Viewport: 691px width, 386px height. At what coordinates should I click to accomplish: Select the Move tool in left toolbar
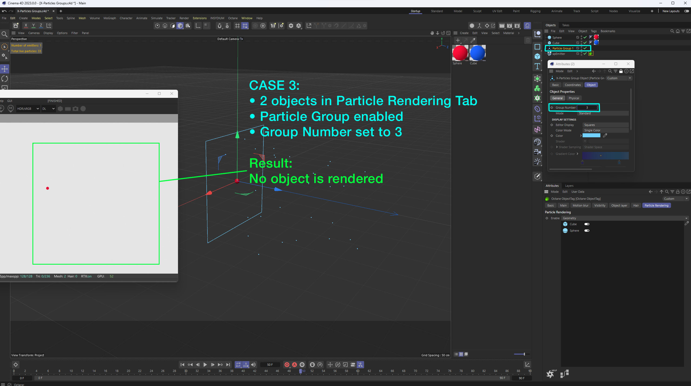(x=5, y=69)
